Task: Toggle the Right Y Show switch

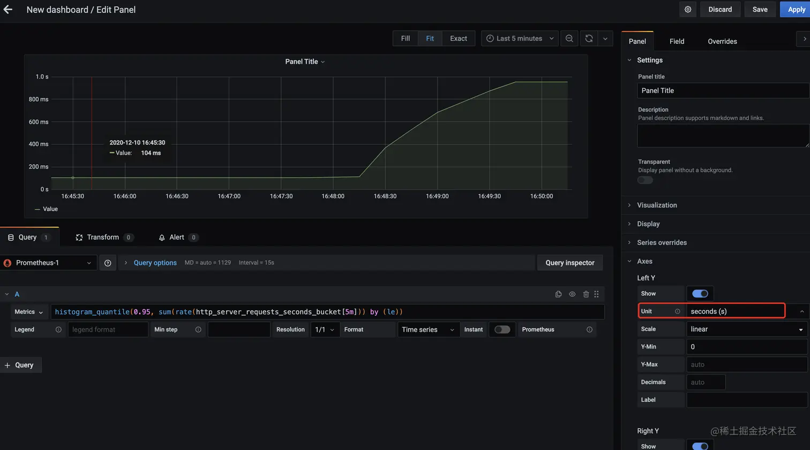Action: tap(700, 446)
